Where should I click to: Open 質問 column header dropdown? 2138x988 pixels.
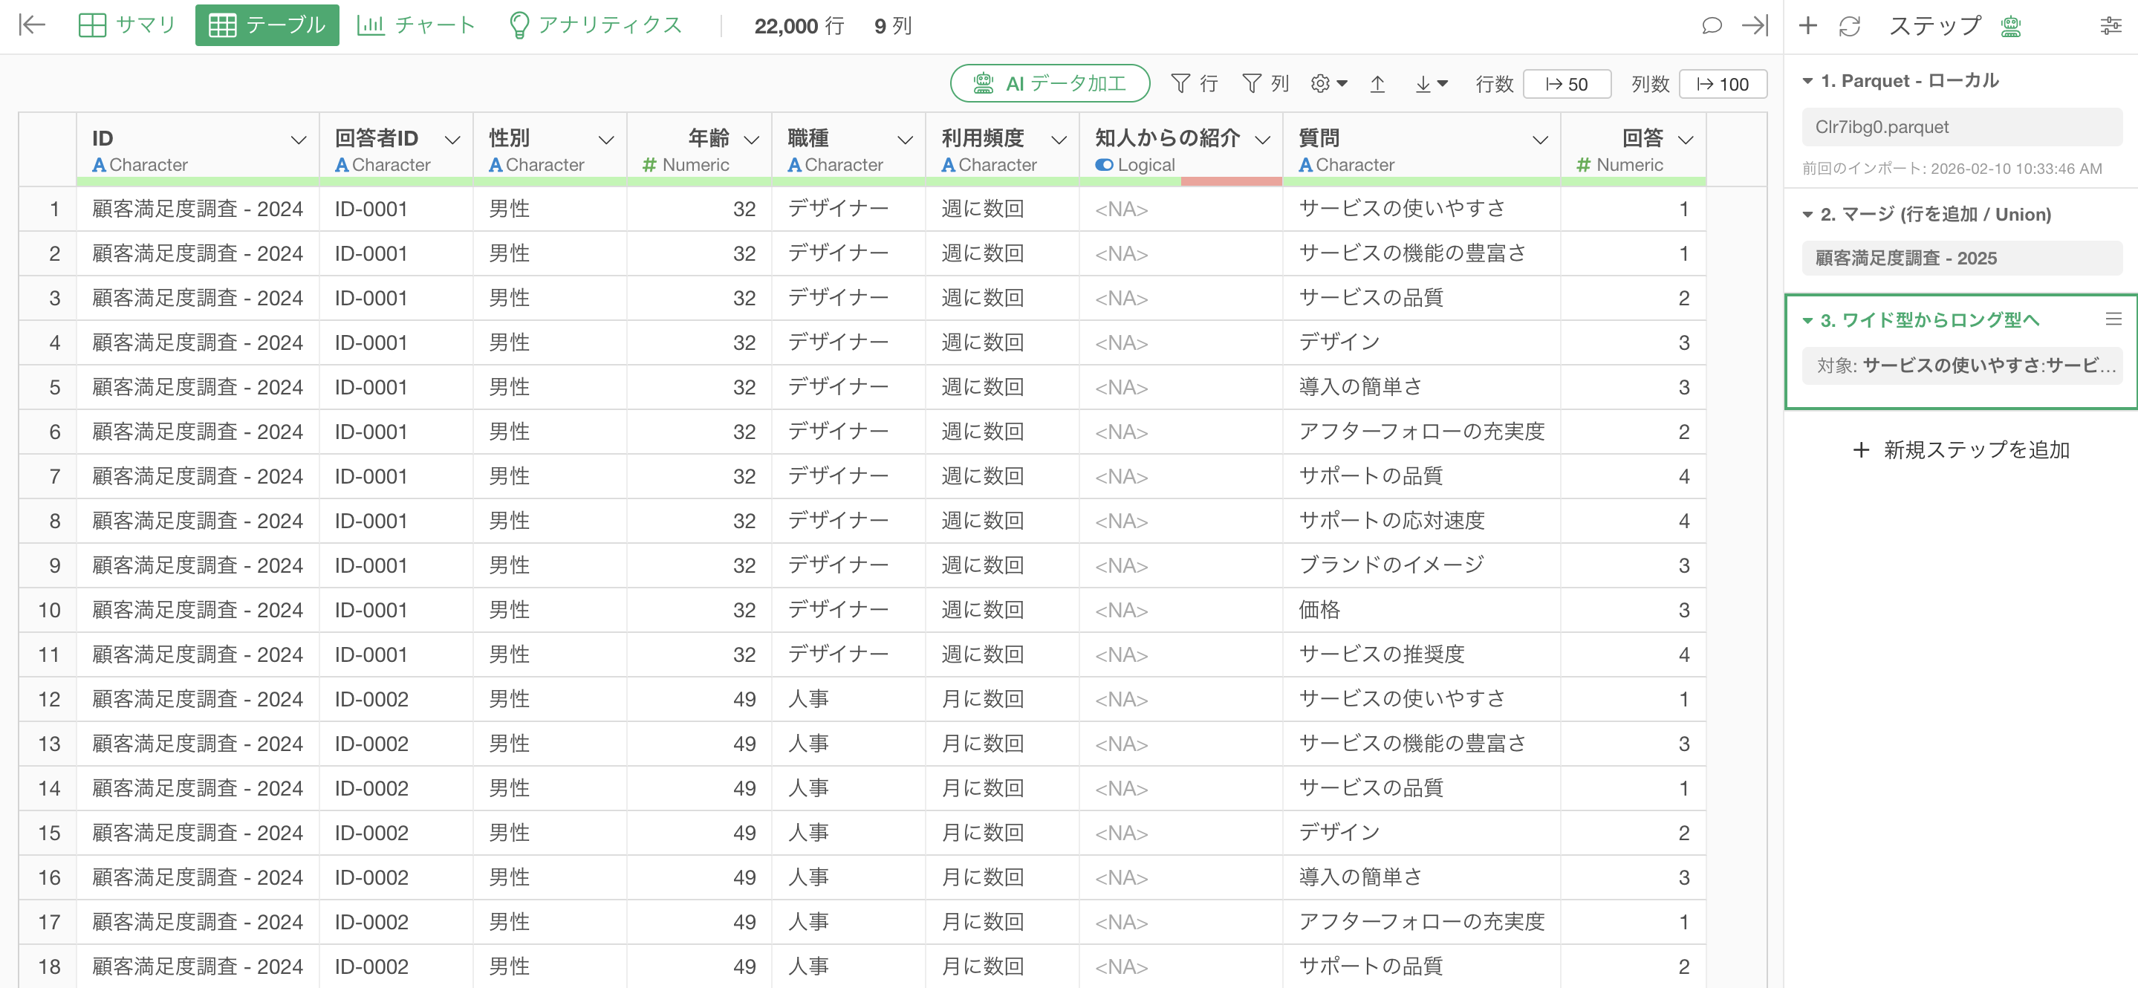[x=1541, y=140]
